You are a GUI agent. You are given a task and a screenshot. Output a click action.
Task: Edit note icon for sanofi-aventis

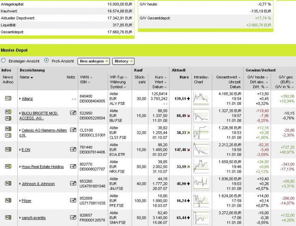click(x=73, y=217)
